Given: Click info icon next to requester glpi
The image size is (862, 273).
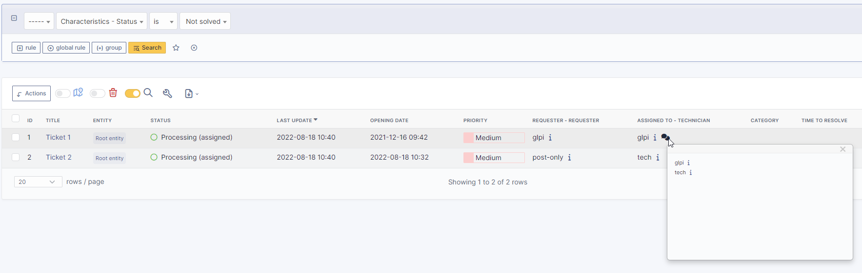Looking at the screenshot, I should 550,137.
